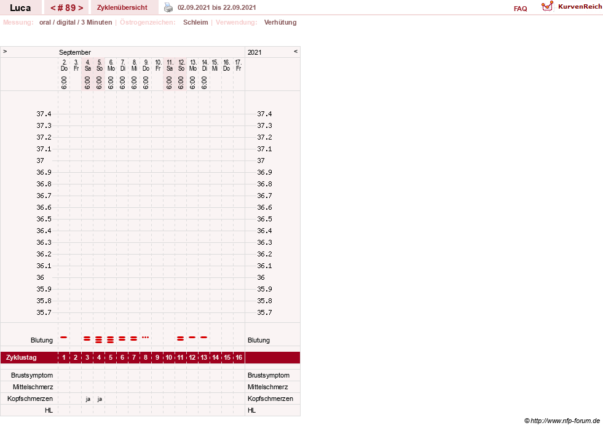Click the triple bleeding mark on cycle day 5
The image size is (603, 428).
[111, 339]
